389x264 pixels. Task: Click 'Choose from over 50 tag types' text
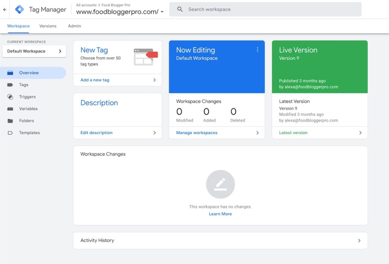click(100, 61)
